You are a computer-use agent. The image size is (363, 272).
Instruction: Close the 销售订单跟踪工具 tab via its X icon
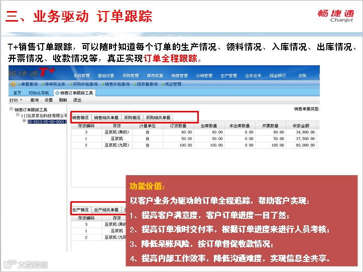pos(57,93)
